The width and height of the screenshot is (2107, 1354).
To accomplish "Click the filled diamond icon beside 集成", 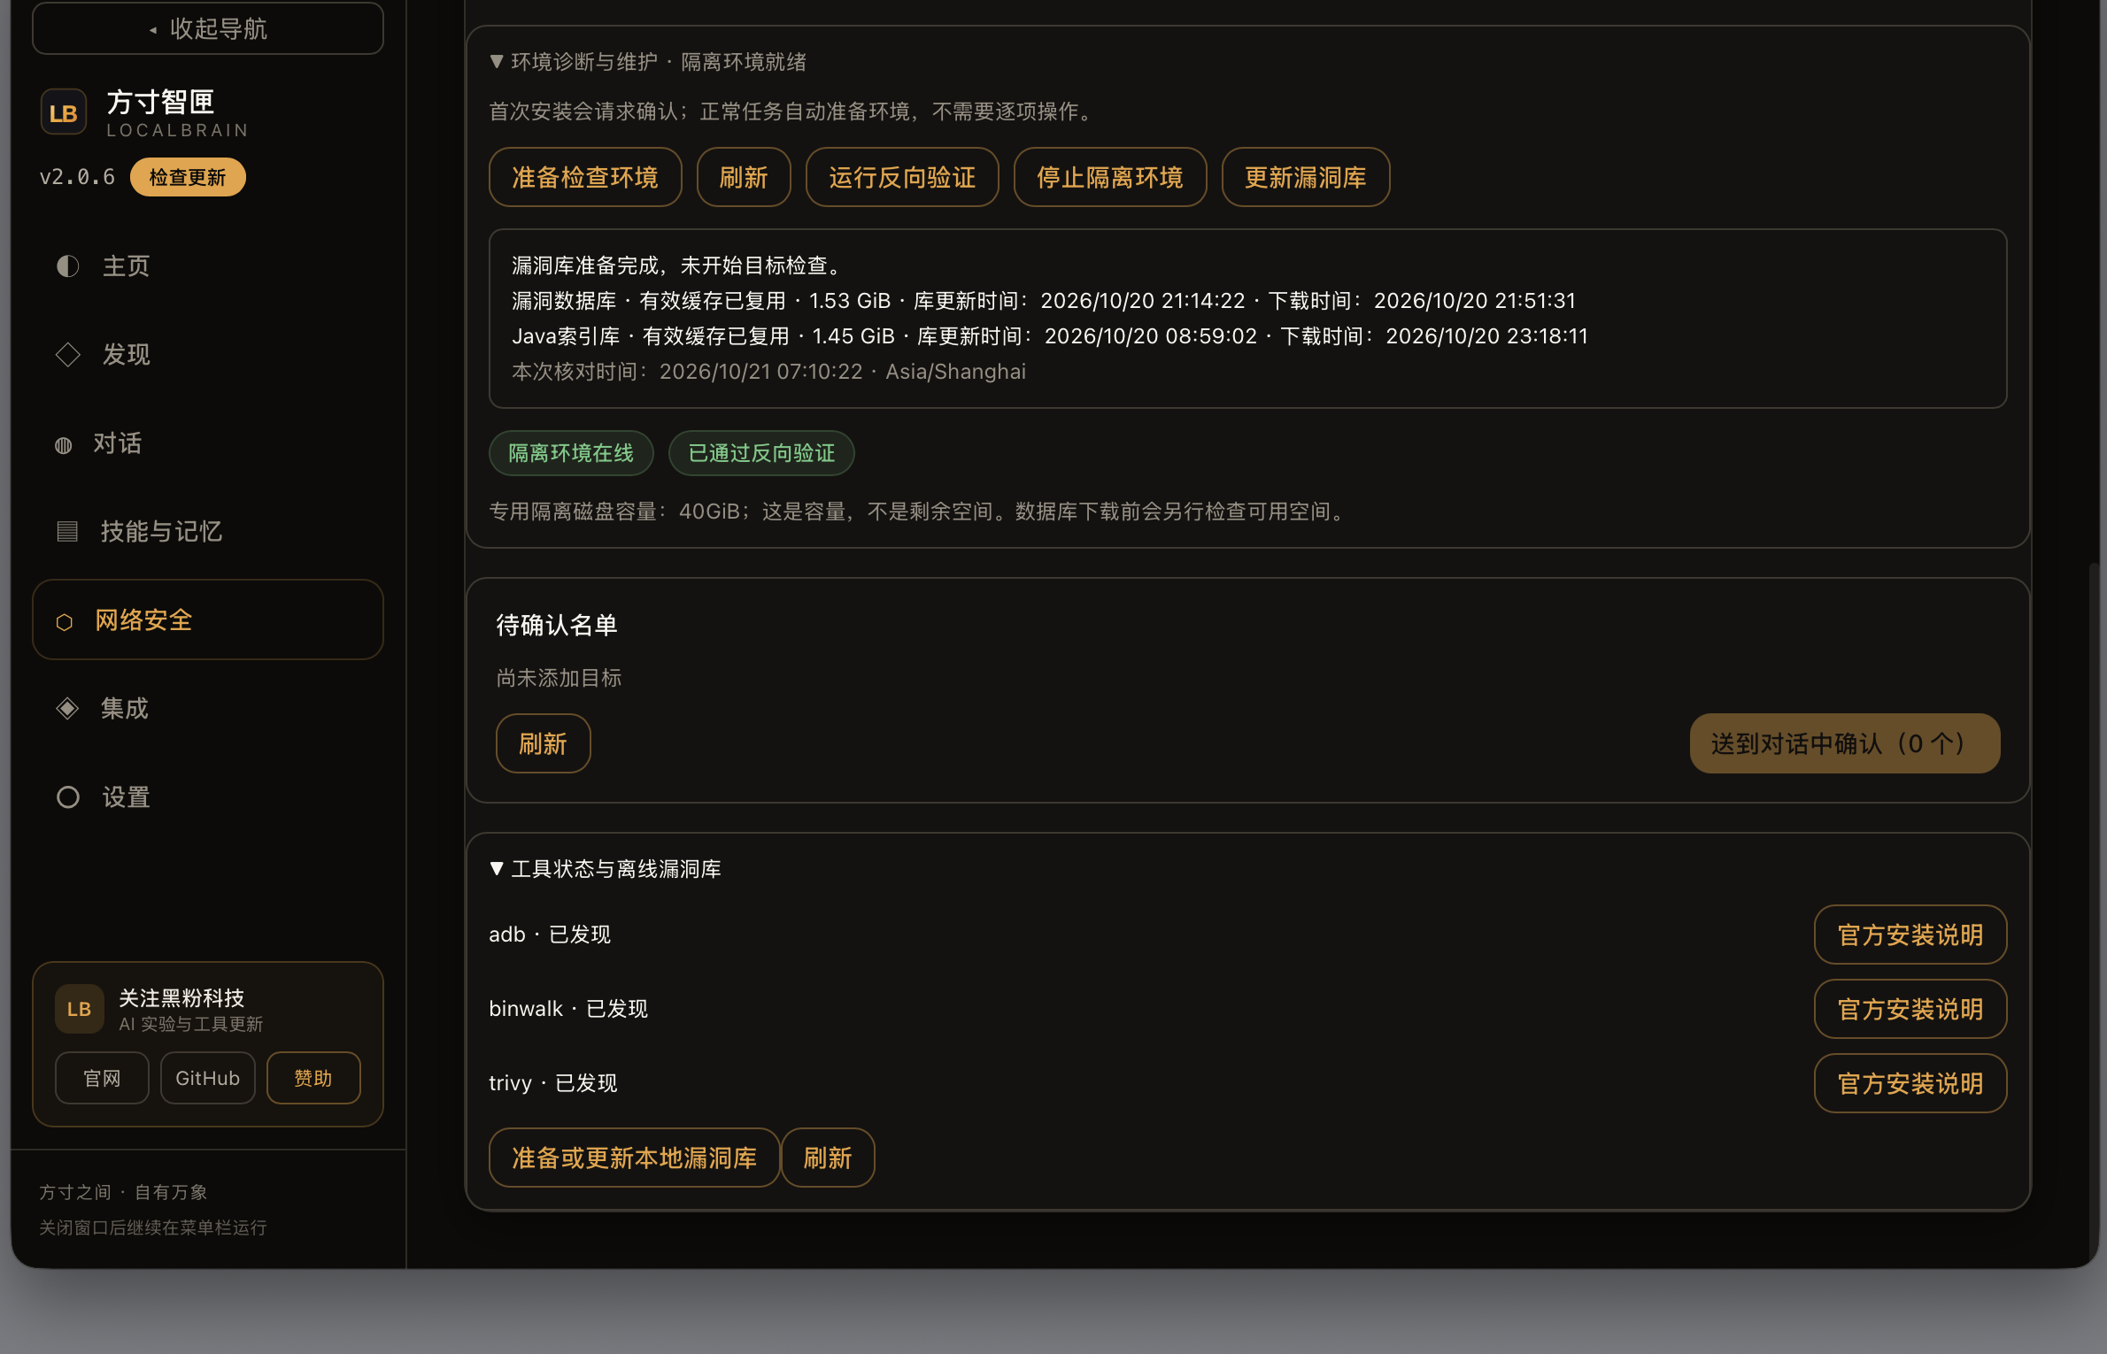I will click(x=67, y=709).
